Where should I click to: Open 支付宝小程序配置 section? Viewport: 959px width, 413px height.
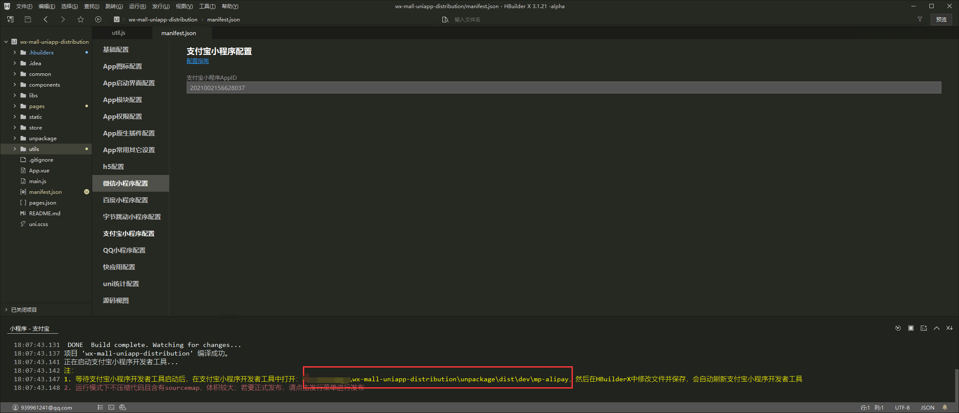(x=131, y=234)
